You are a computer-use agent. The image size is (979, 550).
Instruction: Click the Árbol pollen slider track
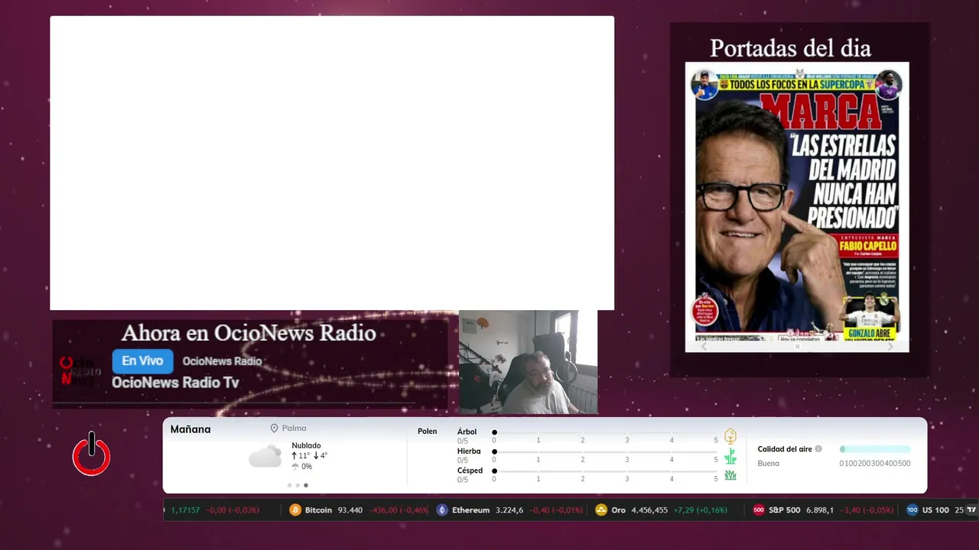tap(605, 432)
